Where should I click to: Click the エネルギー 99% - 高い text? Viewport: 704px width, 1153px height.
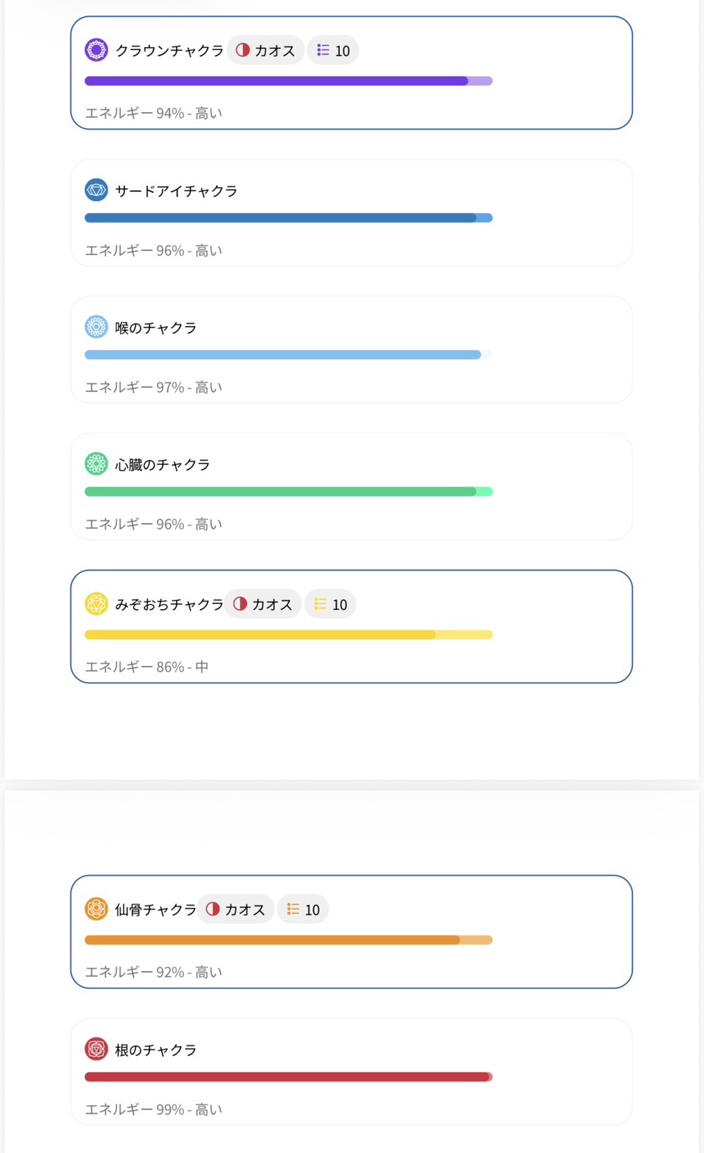(153, 1109)
